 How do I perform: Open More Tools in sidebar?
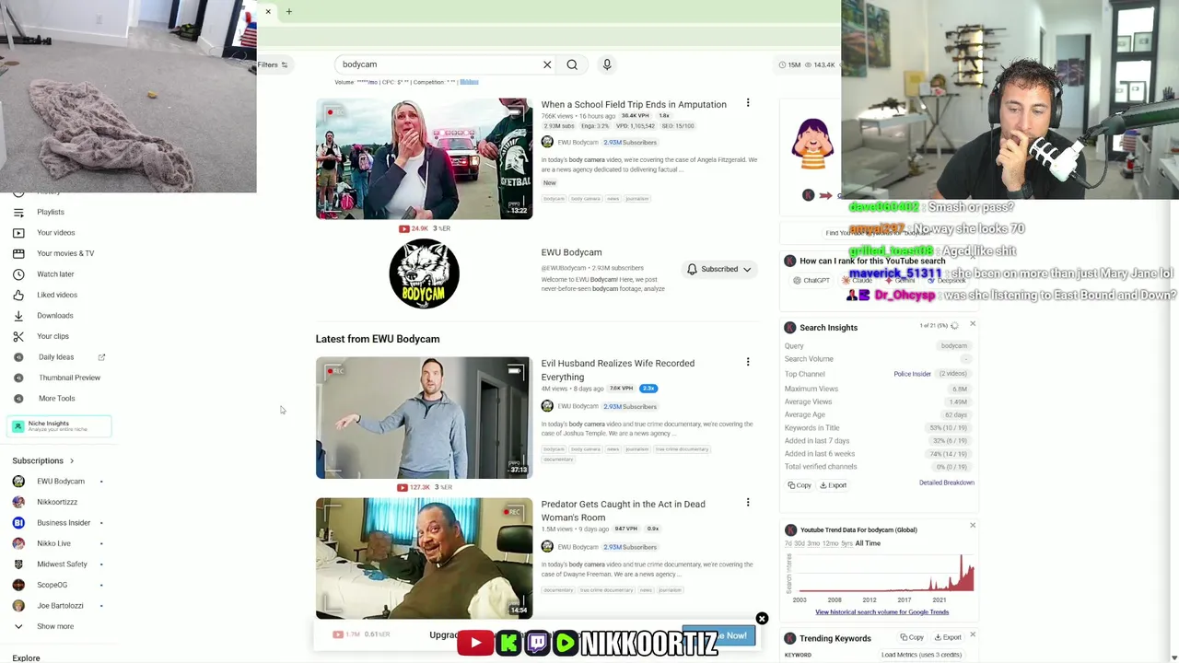point(57,399)
